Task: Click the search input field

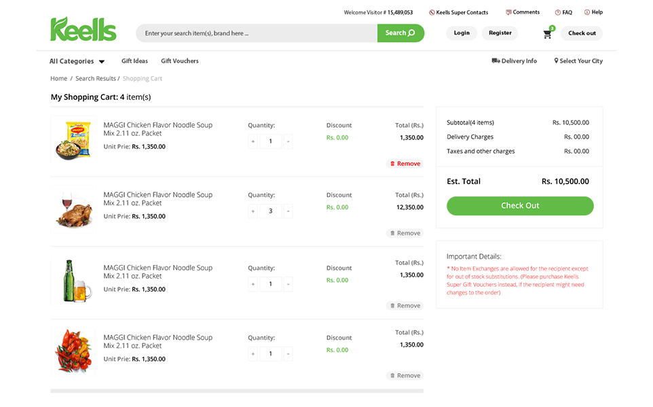Action: click(x=257, y=33)
